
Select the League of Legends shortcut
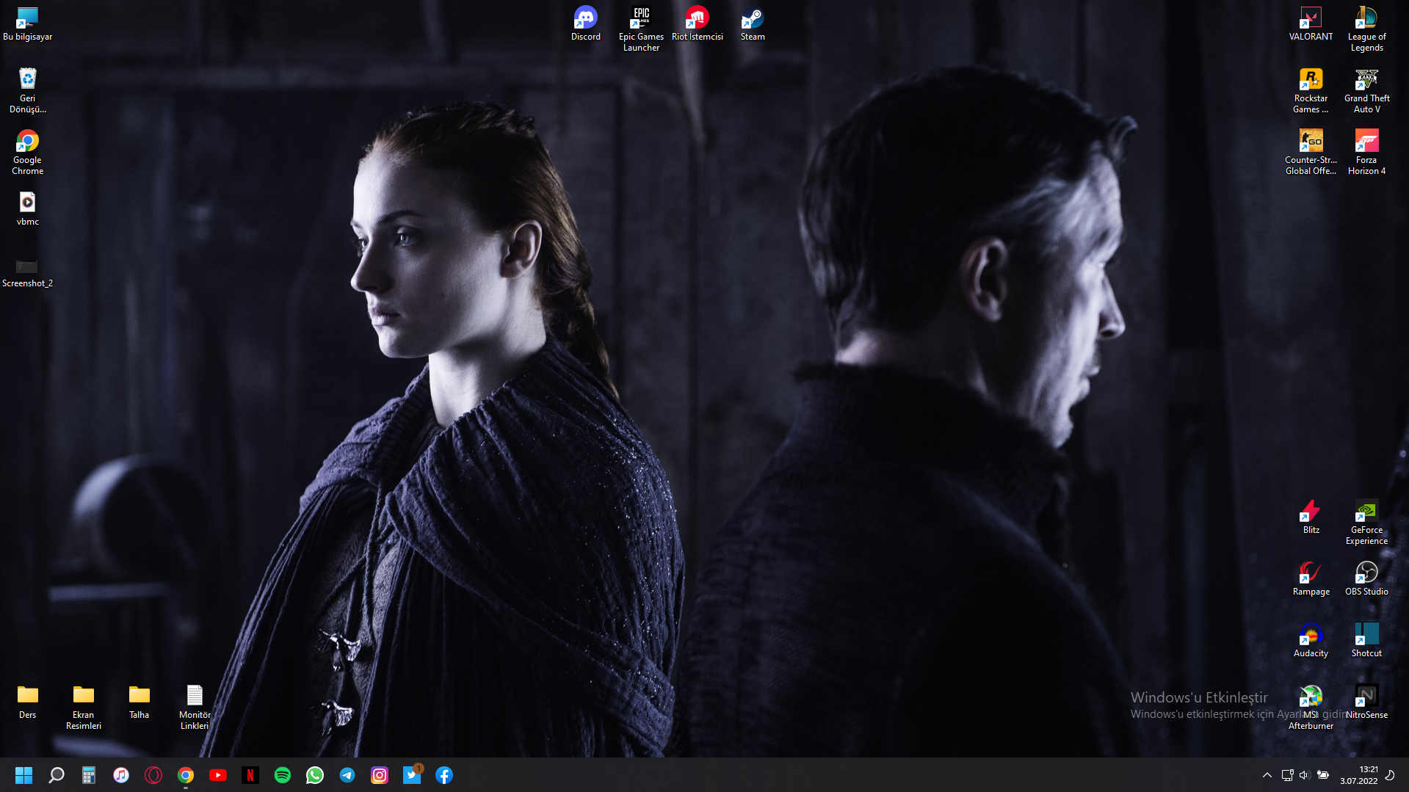point(1367,29)
